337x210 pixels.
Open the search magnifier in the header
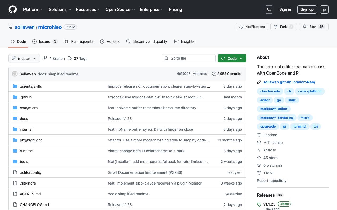[269, 9]
